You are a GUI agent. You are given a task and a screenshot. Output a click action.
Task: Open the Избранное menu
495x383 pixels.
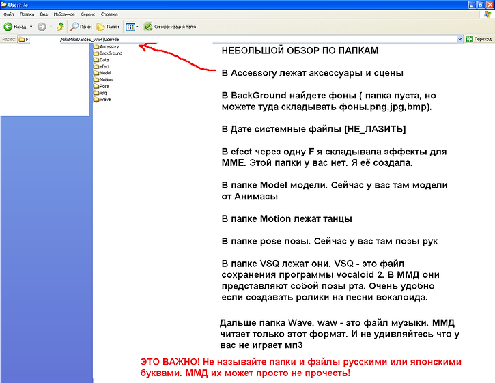64,14
